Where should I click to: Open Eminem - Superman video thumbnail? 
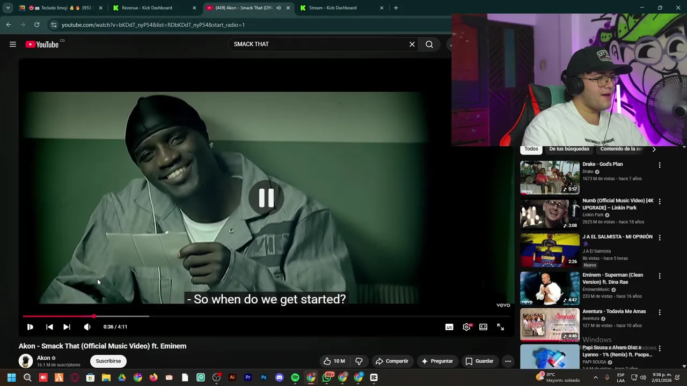tap(550, 288)
